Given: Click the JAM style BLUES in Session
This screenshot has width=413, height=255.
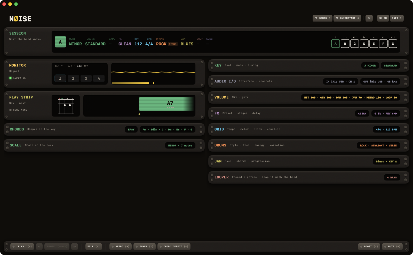Looking at the screenshot, I should point(187,44).
